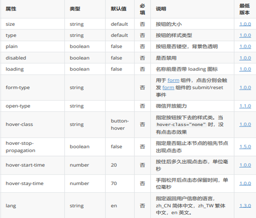Select the description 微信开放能力
This screenshot has width=256, height=218.
[171, 106]
